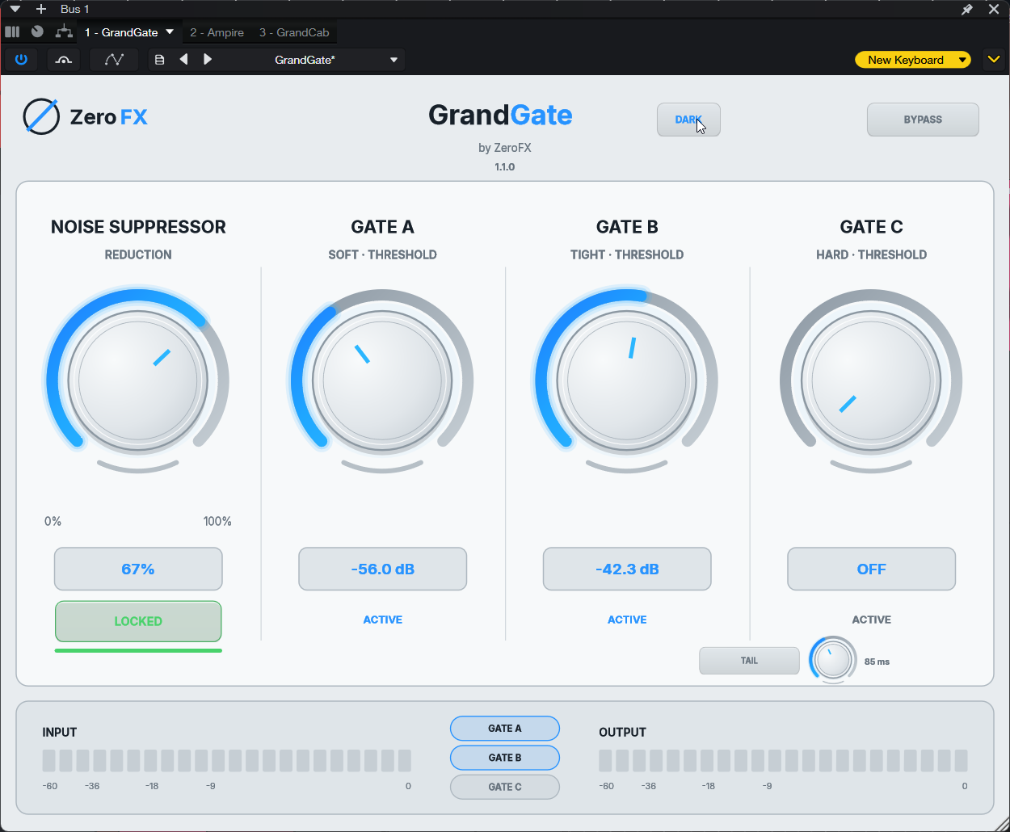Toggle ACTIVE under Gate B
The height and width of the screenshot is (832, 1010).
pos(627,620)
